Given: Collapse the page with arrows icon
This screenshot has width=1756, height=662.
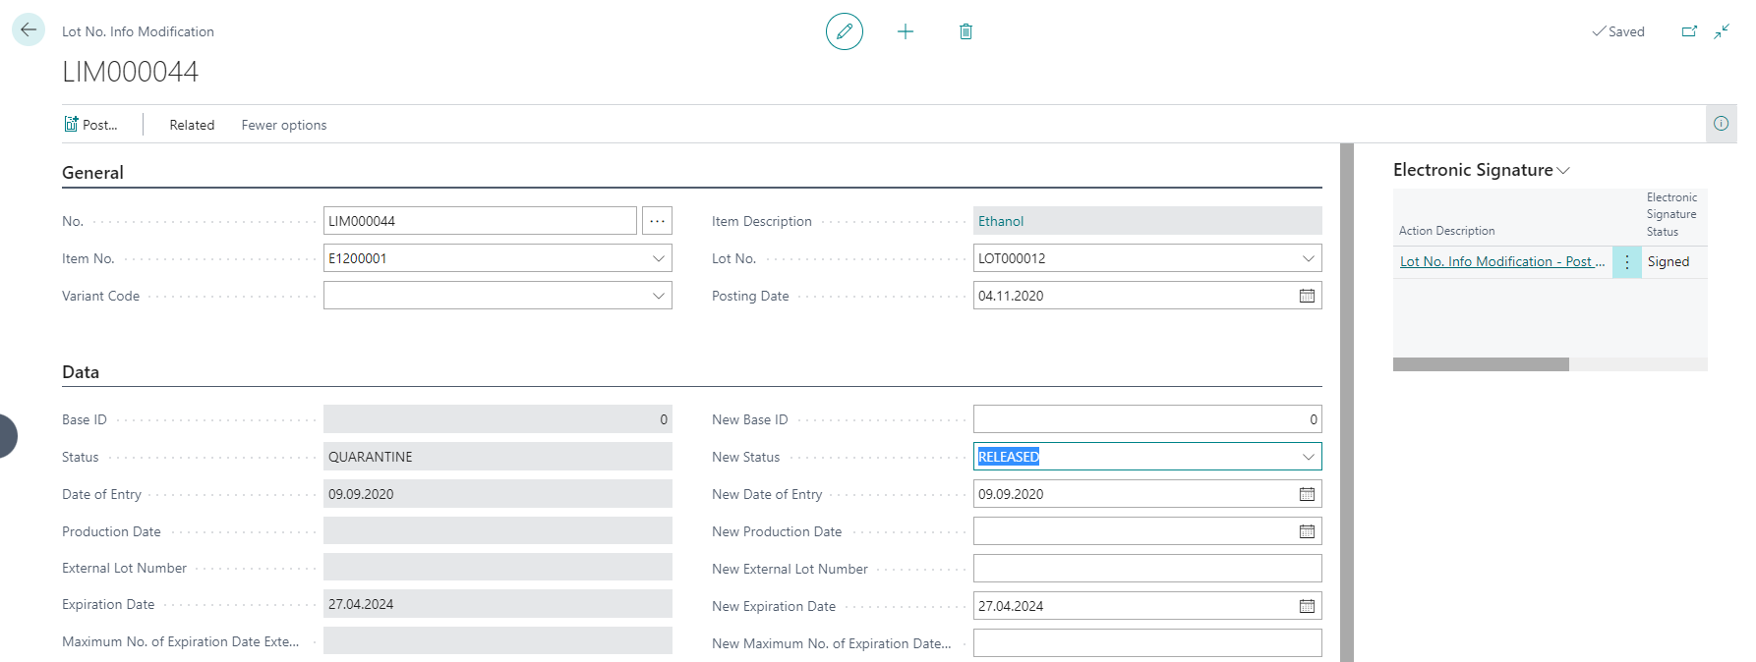Looking at the screenshot, I should pos(1722,31).
